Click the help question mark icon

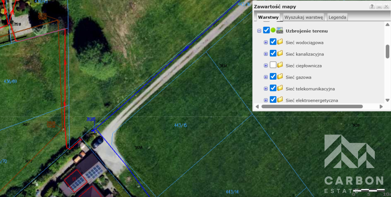372,7
